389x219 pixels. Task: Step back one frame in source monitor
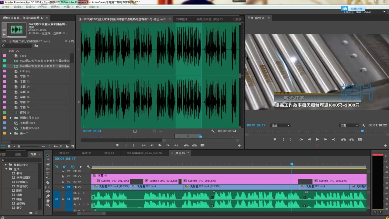152,145
